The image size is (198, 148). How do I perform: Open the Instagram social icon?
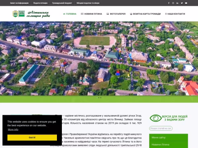[173, 3]
